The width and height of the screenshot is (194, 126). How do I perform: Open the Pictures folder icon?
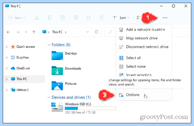point(57,86)
